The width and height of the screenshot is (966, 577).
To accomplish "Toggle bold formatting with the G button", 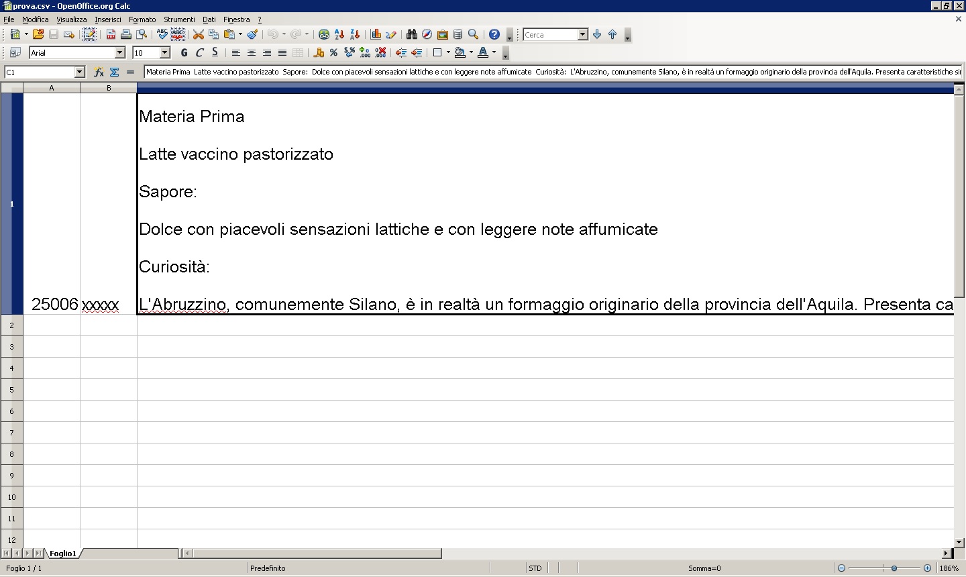I will coord(184,52).
